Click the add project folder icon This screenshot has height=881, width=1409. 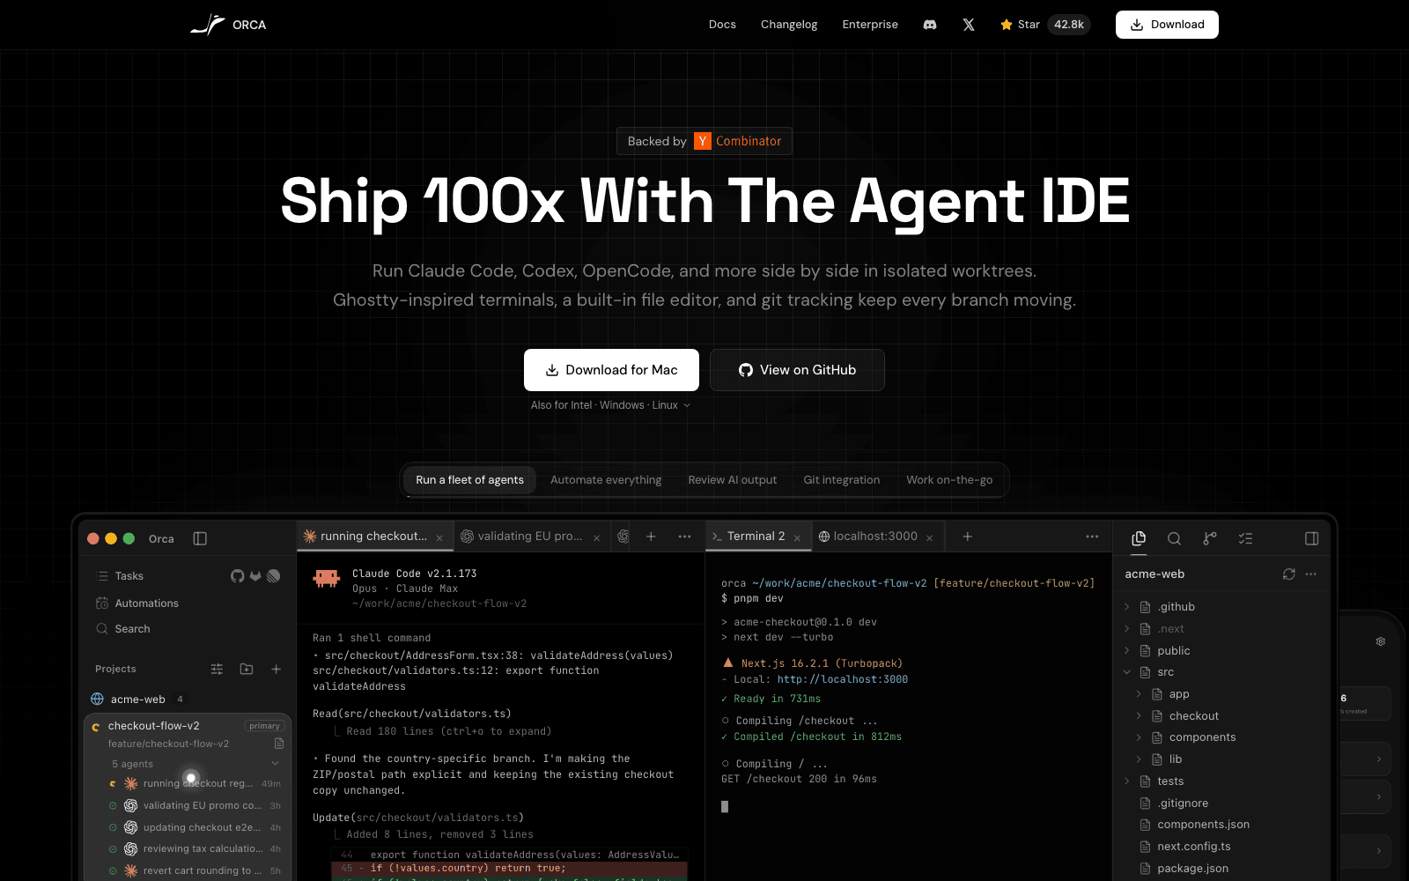tap(247, 670)
